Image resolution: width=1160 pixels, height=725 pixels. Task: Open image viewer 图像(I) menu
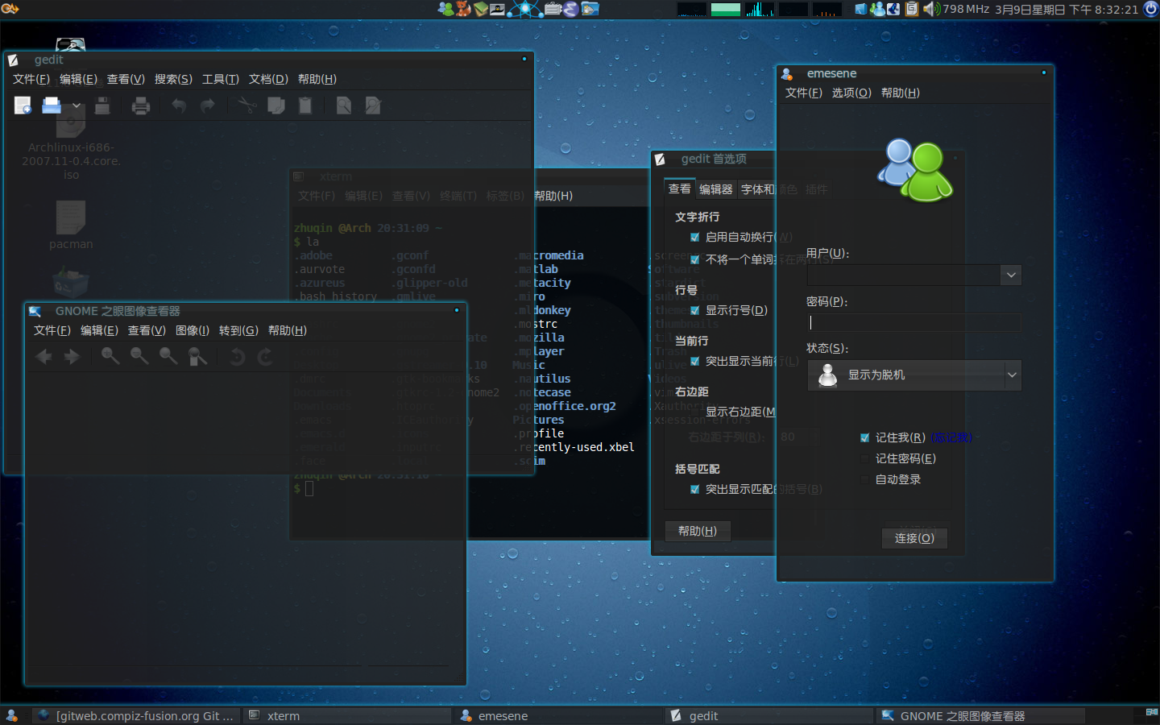[x=193, y=330]
